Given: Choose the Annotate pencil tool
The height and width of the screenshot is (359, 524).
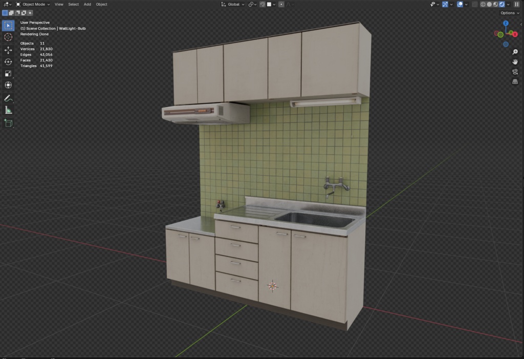Looking at the screenshot, I should tap(8, 98).
